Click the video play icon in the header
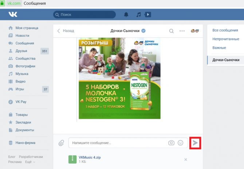 point(148,15)
